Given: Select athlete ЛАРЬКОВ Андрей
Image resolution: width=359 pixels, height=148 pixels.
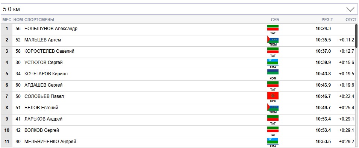Looking at the screenshot, I should click(43, 119).
